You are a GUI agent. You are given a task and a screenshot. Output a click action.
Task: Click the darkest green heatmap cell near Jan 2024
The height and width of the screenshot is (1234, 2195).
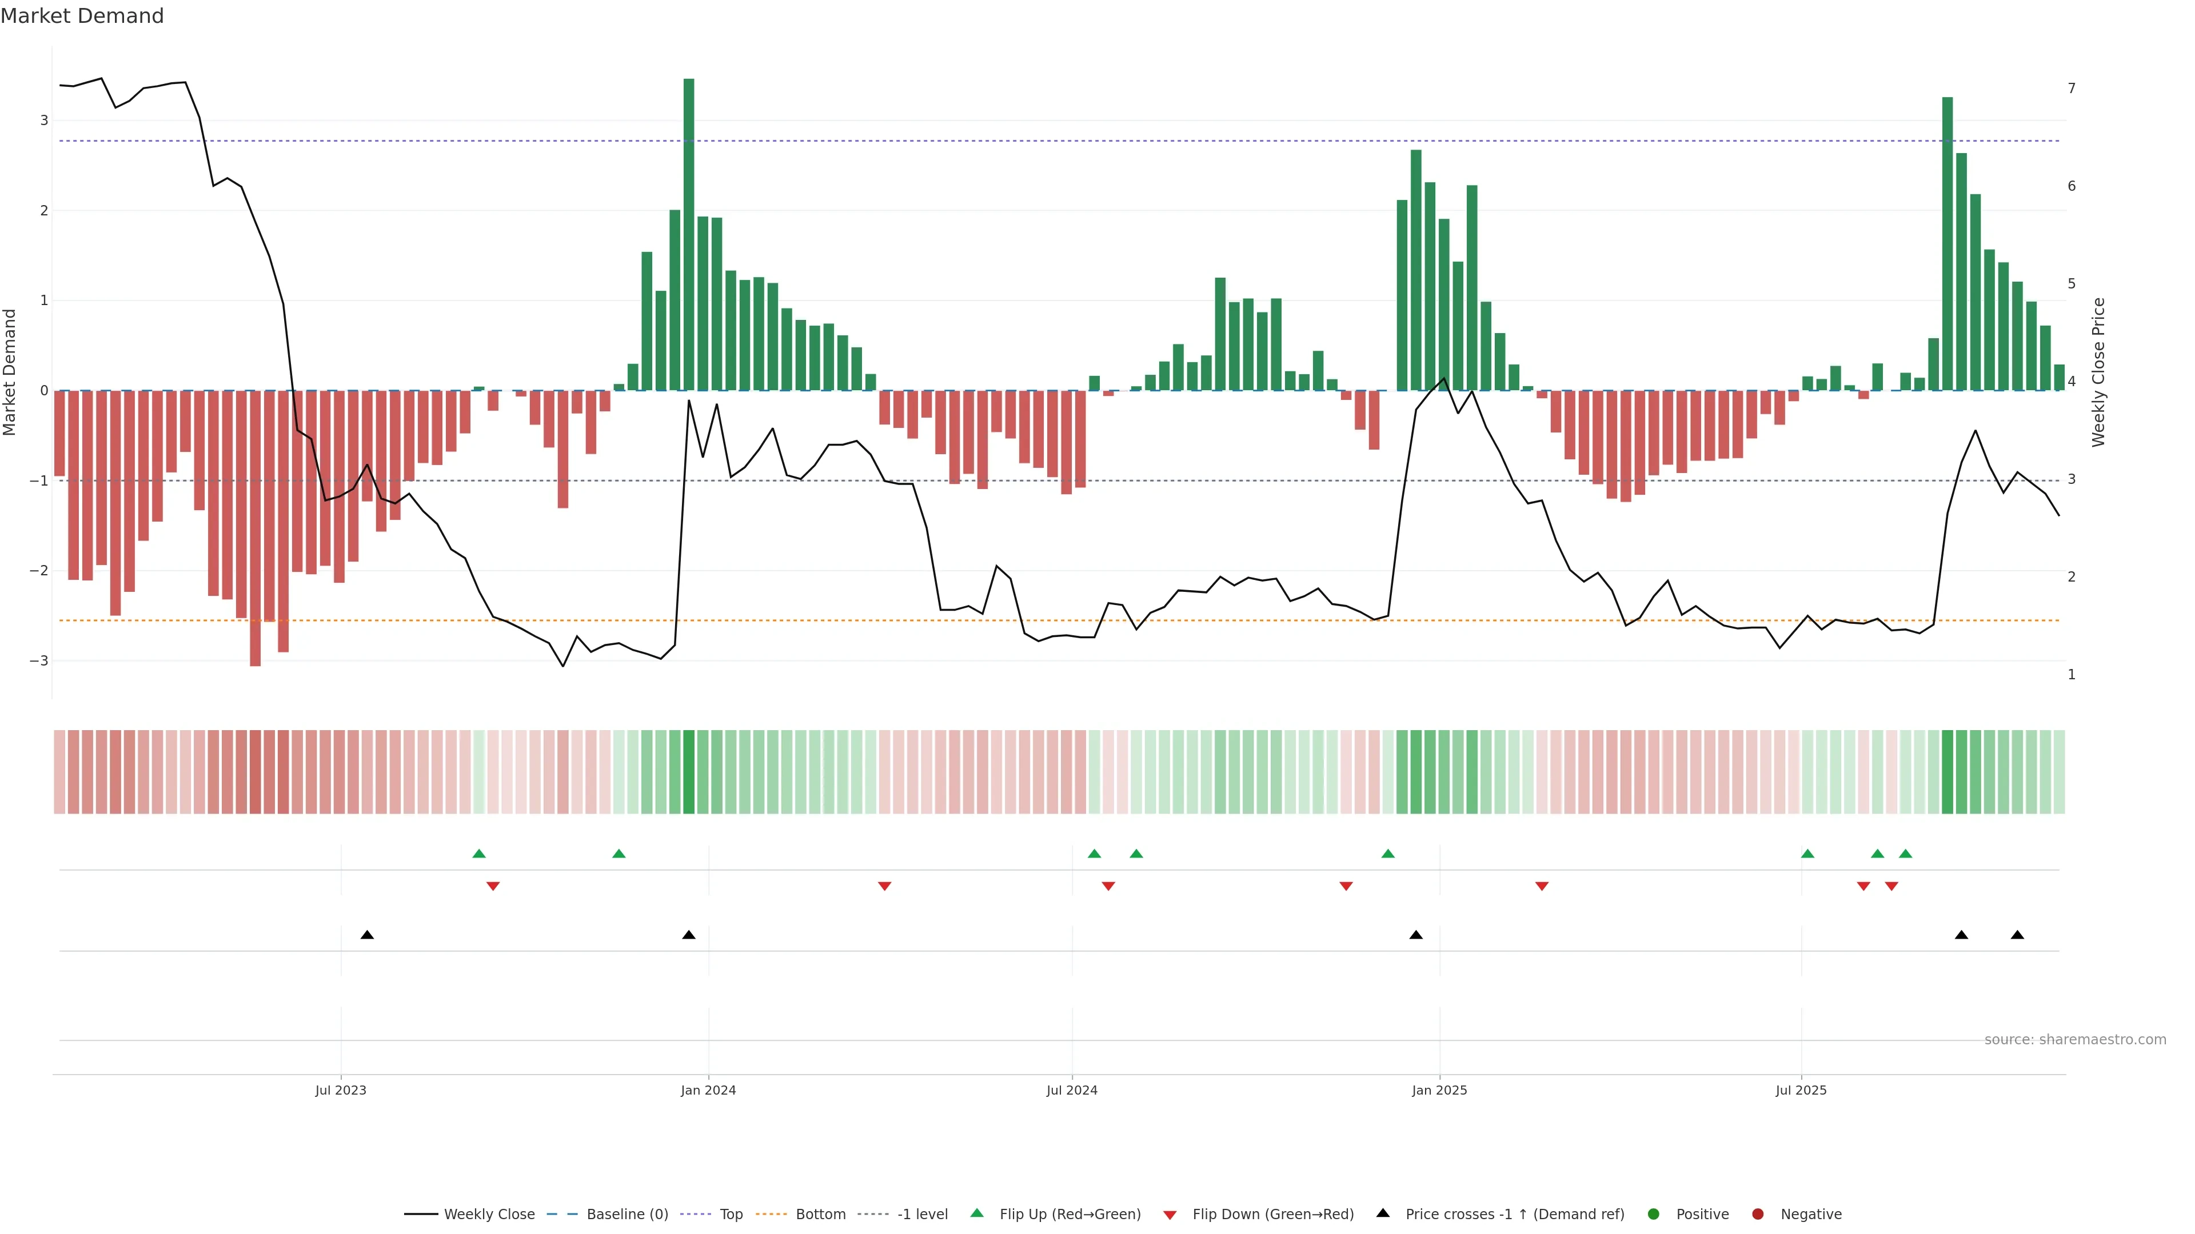pos(688,772)
